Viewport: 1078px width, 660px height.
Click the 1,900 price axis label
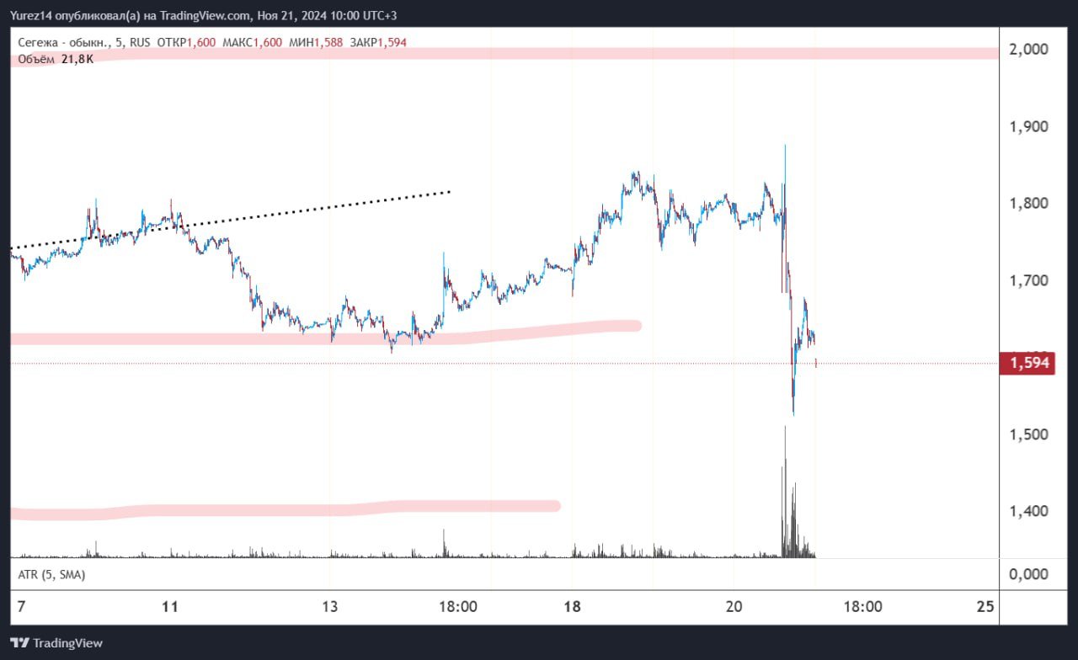pyautogui.click(x=1028, y=126)
